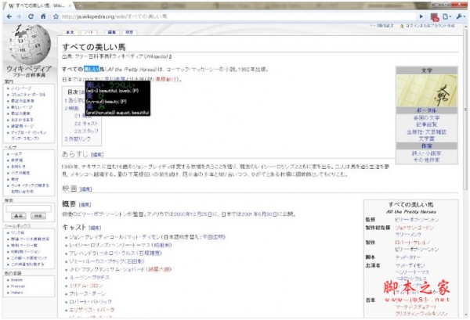Click the おまかせ表示 sidebar link
Viewport: 470px width, 320px height.
point(22,120)
